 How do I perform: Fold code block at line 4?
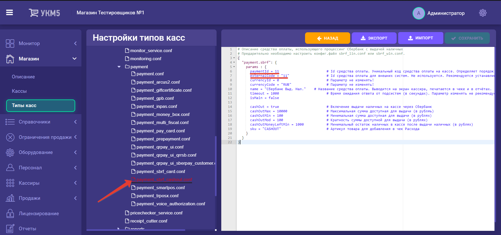coord(234,63)
